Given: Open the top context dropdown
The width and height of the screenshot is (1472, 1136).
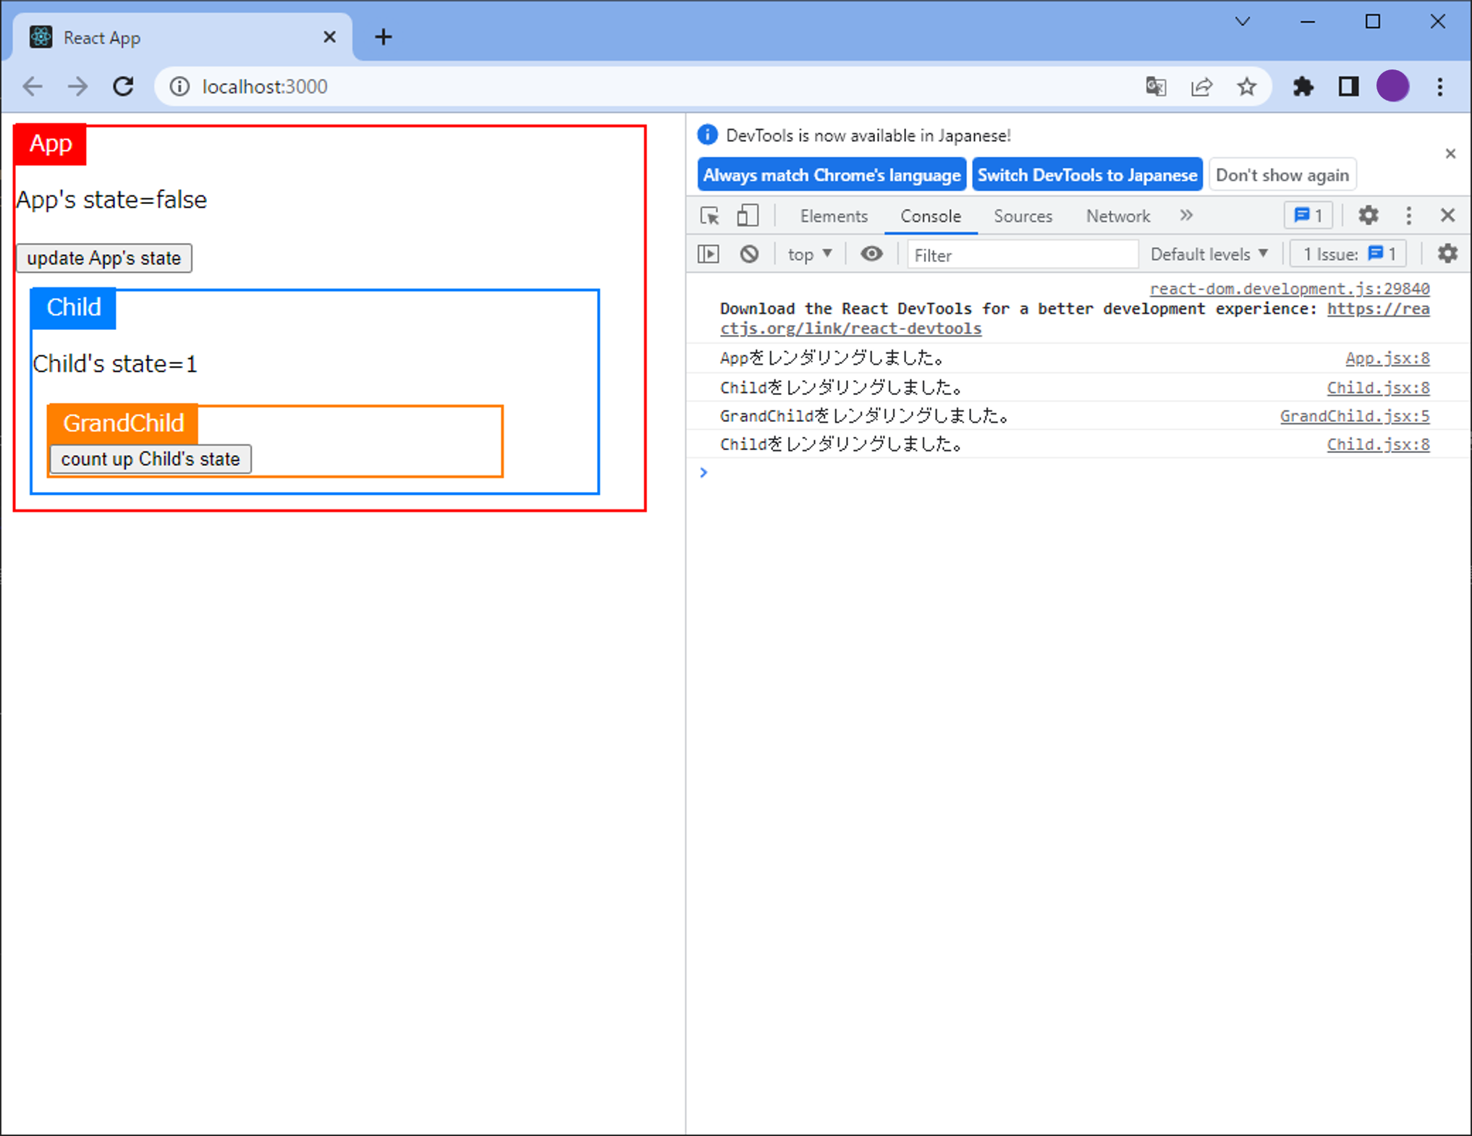Looking at the screenshot, I should coord(810,255).
